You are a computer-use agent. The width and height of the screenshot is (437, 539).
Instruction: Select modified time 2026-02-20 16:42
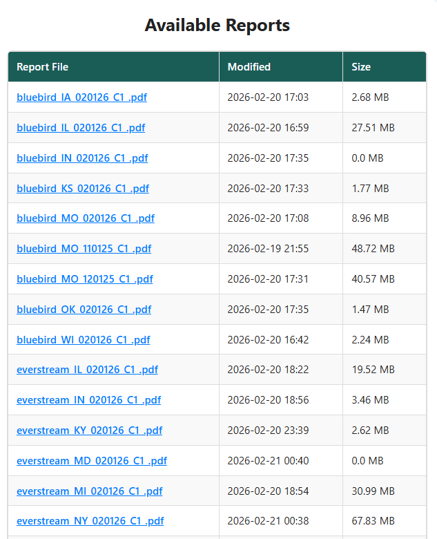pos(268,339)
